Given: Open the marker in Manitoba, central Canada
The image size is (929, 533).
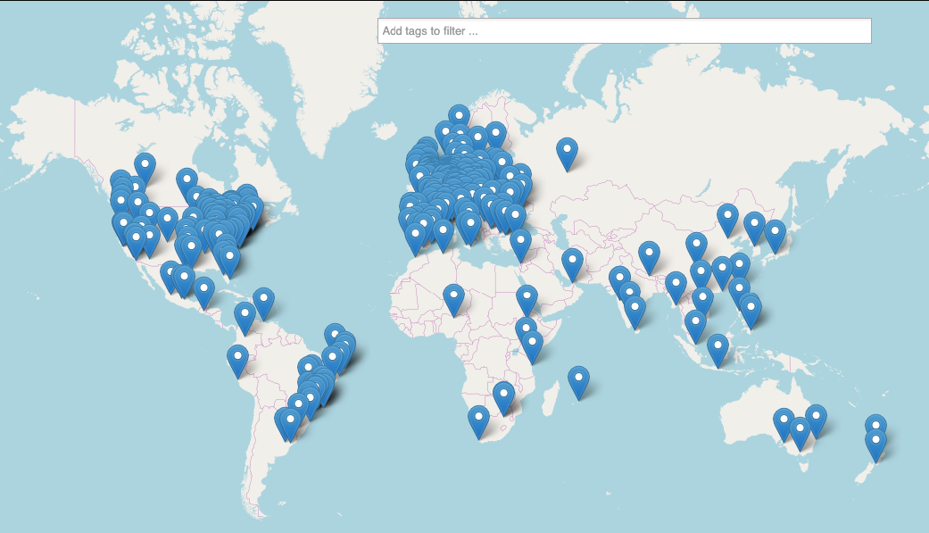Looking at the screenshot, I should [x=187, y=184].
